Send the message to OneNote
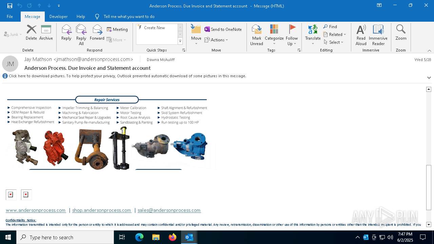434x244 pixels. click(223, 29)
